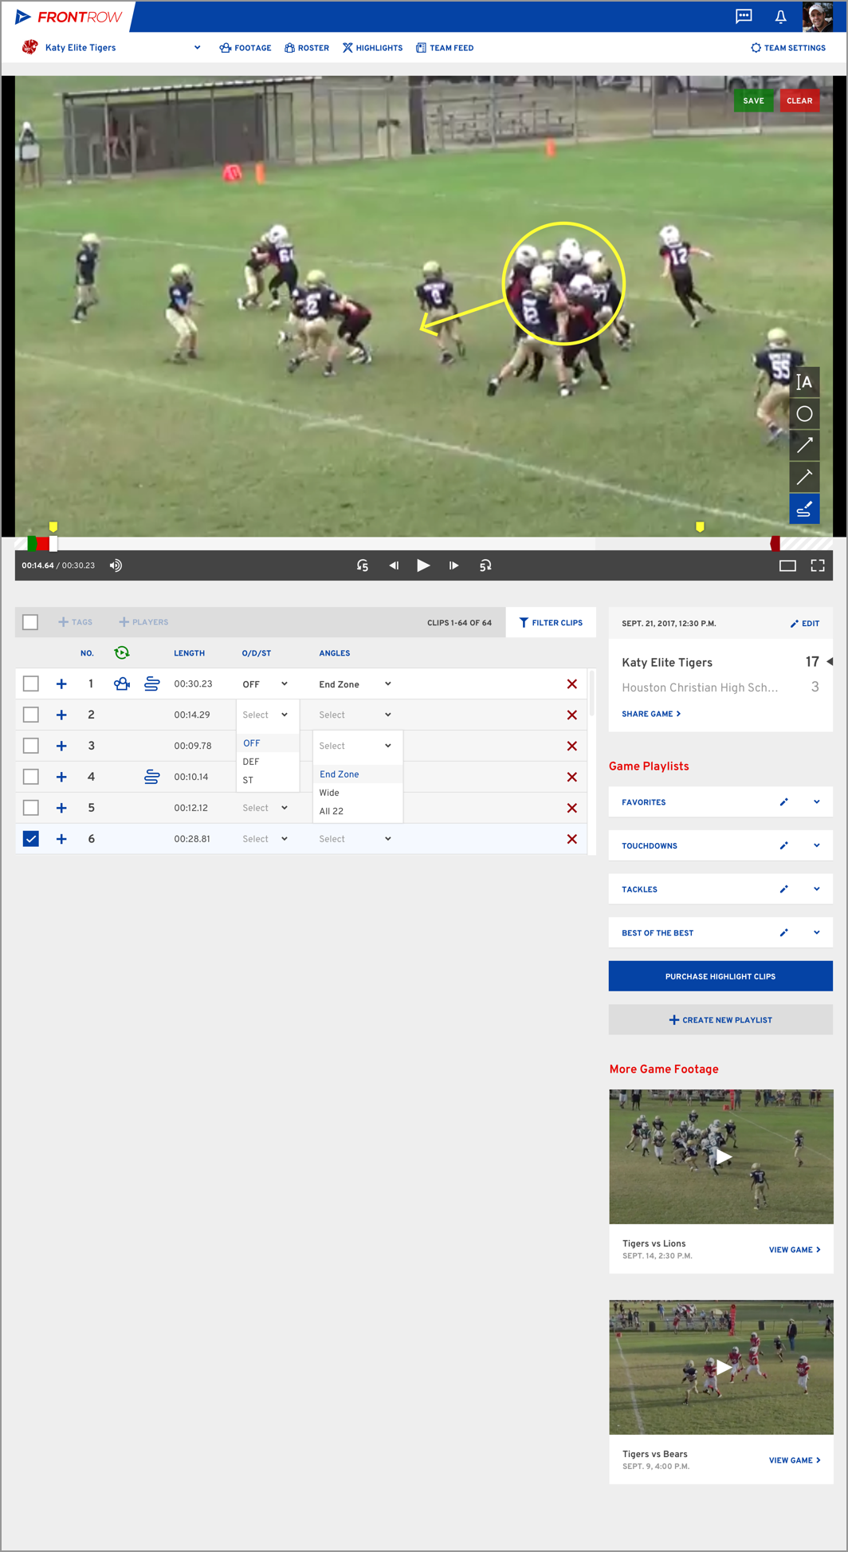Choose DEF in the O/D/ST list
This screenshot has width=848, height=1552.
[x=268, y=762]
